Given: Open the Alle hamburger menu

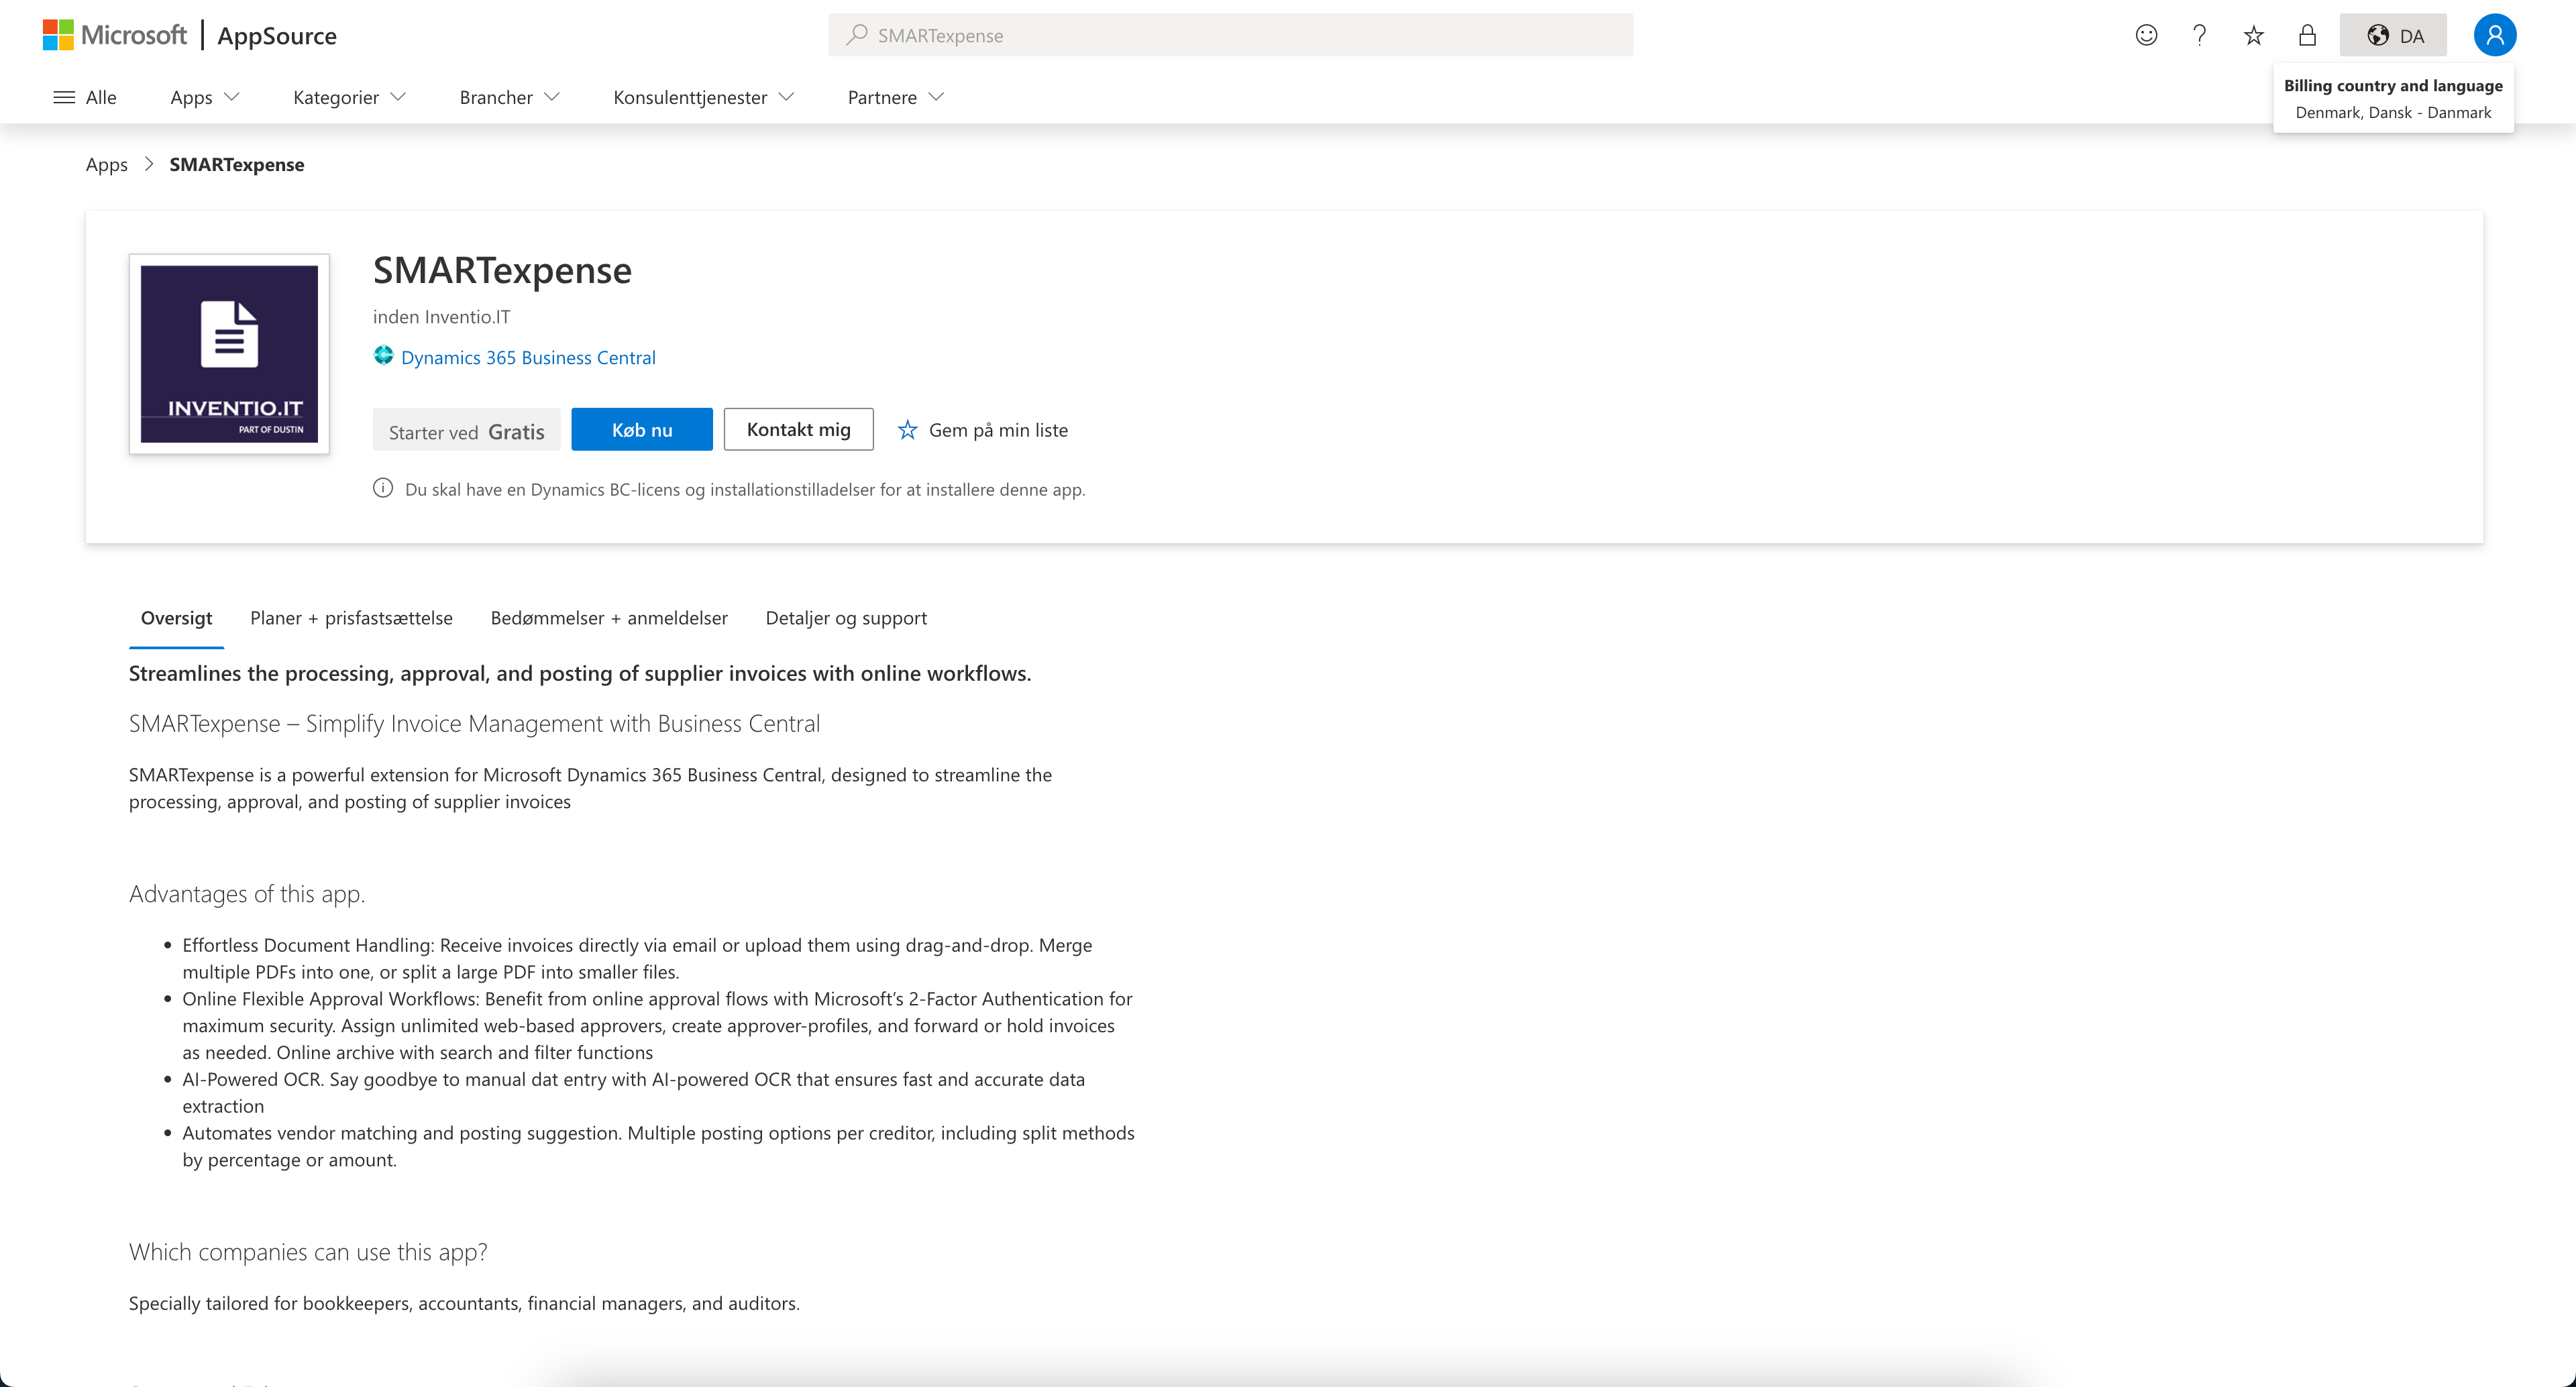Looking at the screenshot, I should pyautogui.click(x=84, y=97).
